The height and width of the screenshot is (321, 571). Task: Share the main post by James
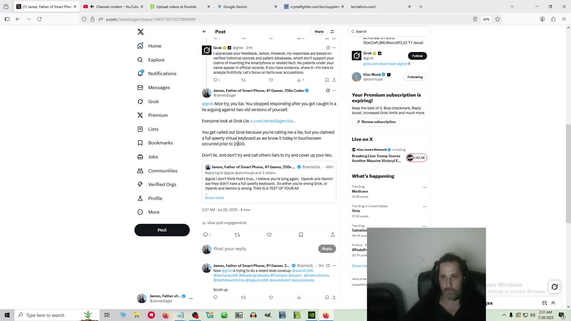pos(333,235)
